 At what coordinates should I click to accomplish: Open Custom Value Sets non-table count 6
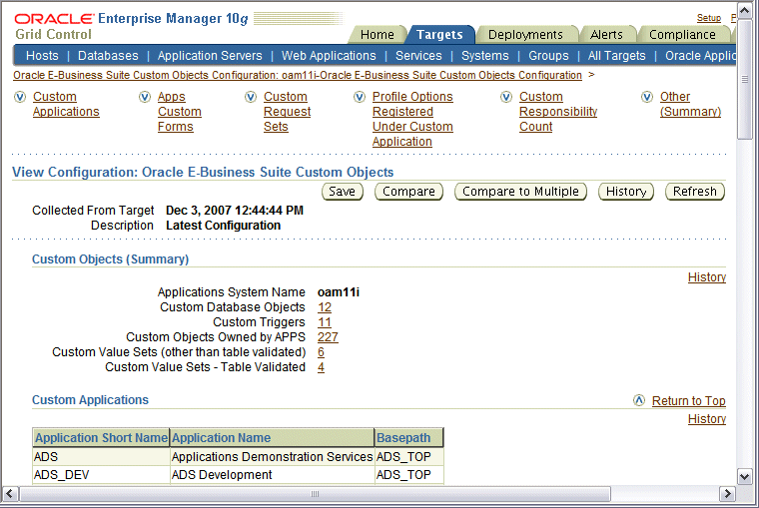321,352
